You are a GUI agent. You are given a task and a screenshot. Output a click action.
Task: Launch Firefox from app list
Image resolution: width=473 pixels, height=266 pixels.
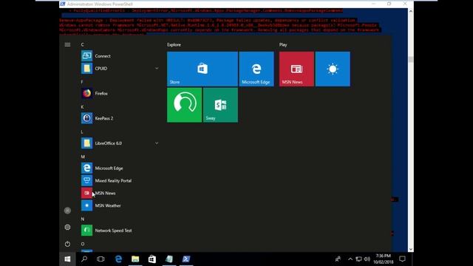pyautogui.click(x=101, y=94)
